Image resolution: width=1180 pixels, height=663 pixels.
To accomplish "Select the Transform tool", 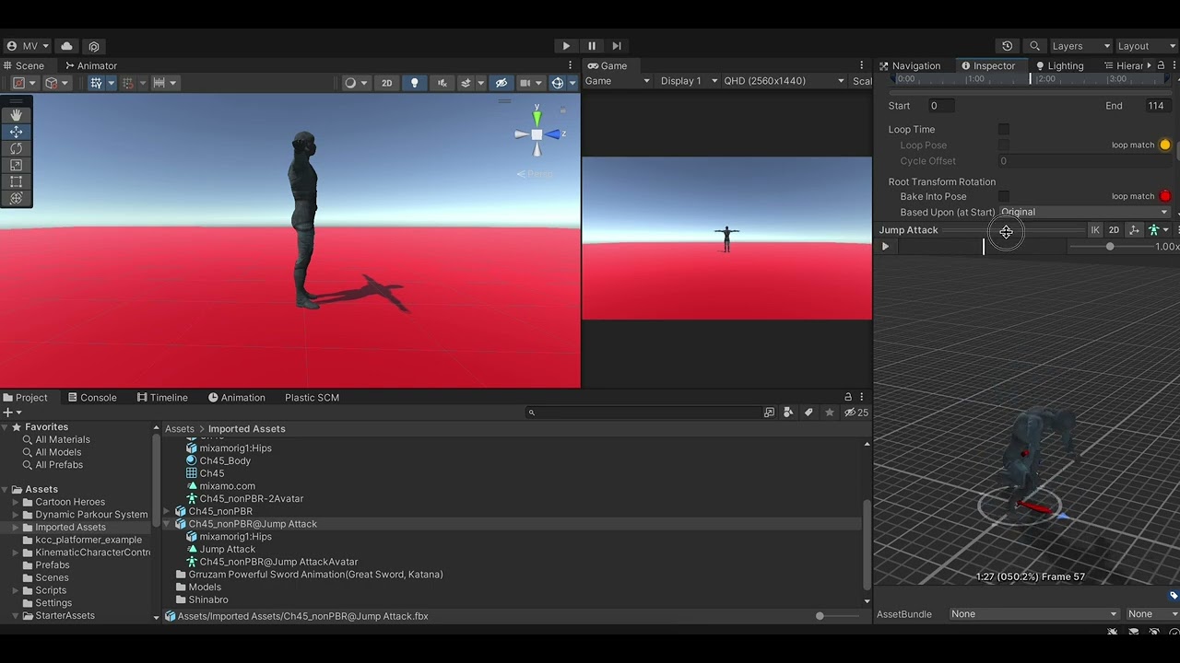I will [16, 198].
